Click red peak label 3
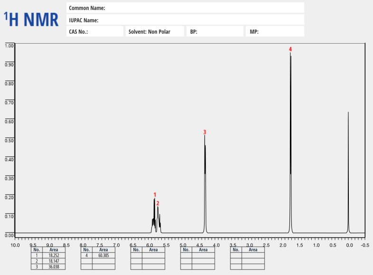 [205, 132]
